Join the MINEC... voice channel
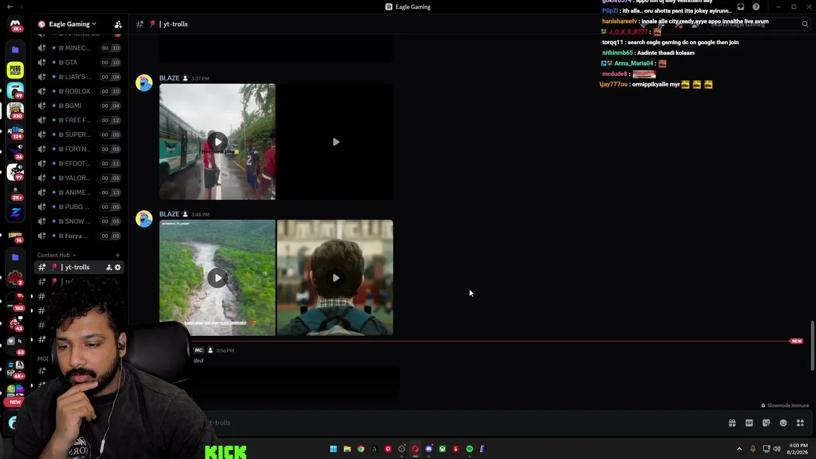 (x=79, y=48)
